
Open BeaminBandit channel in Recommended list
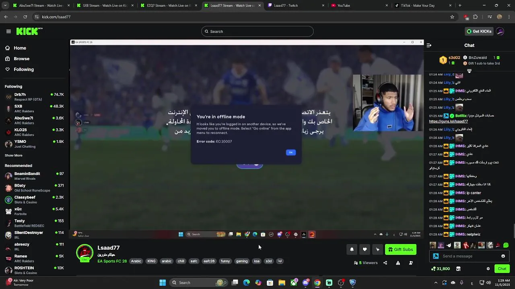[x=34, y=176]
